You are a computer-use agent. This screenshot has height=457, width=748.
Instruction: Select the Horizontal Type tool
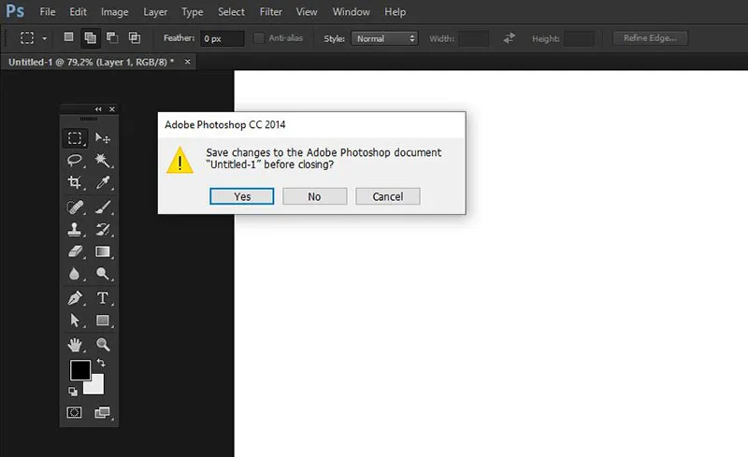pos(103,298)
